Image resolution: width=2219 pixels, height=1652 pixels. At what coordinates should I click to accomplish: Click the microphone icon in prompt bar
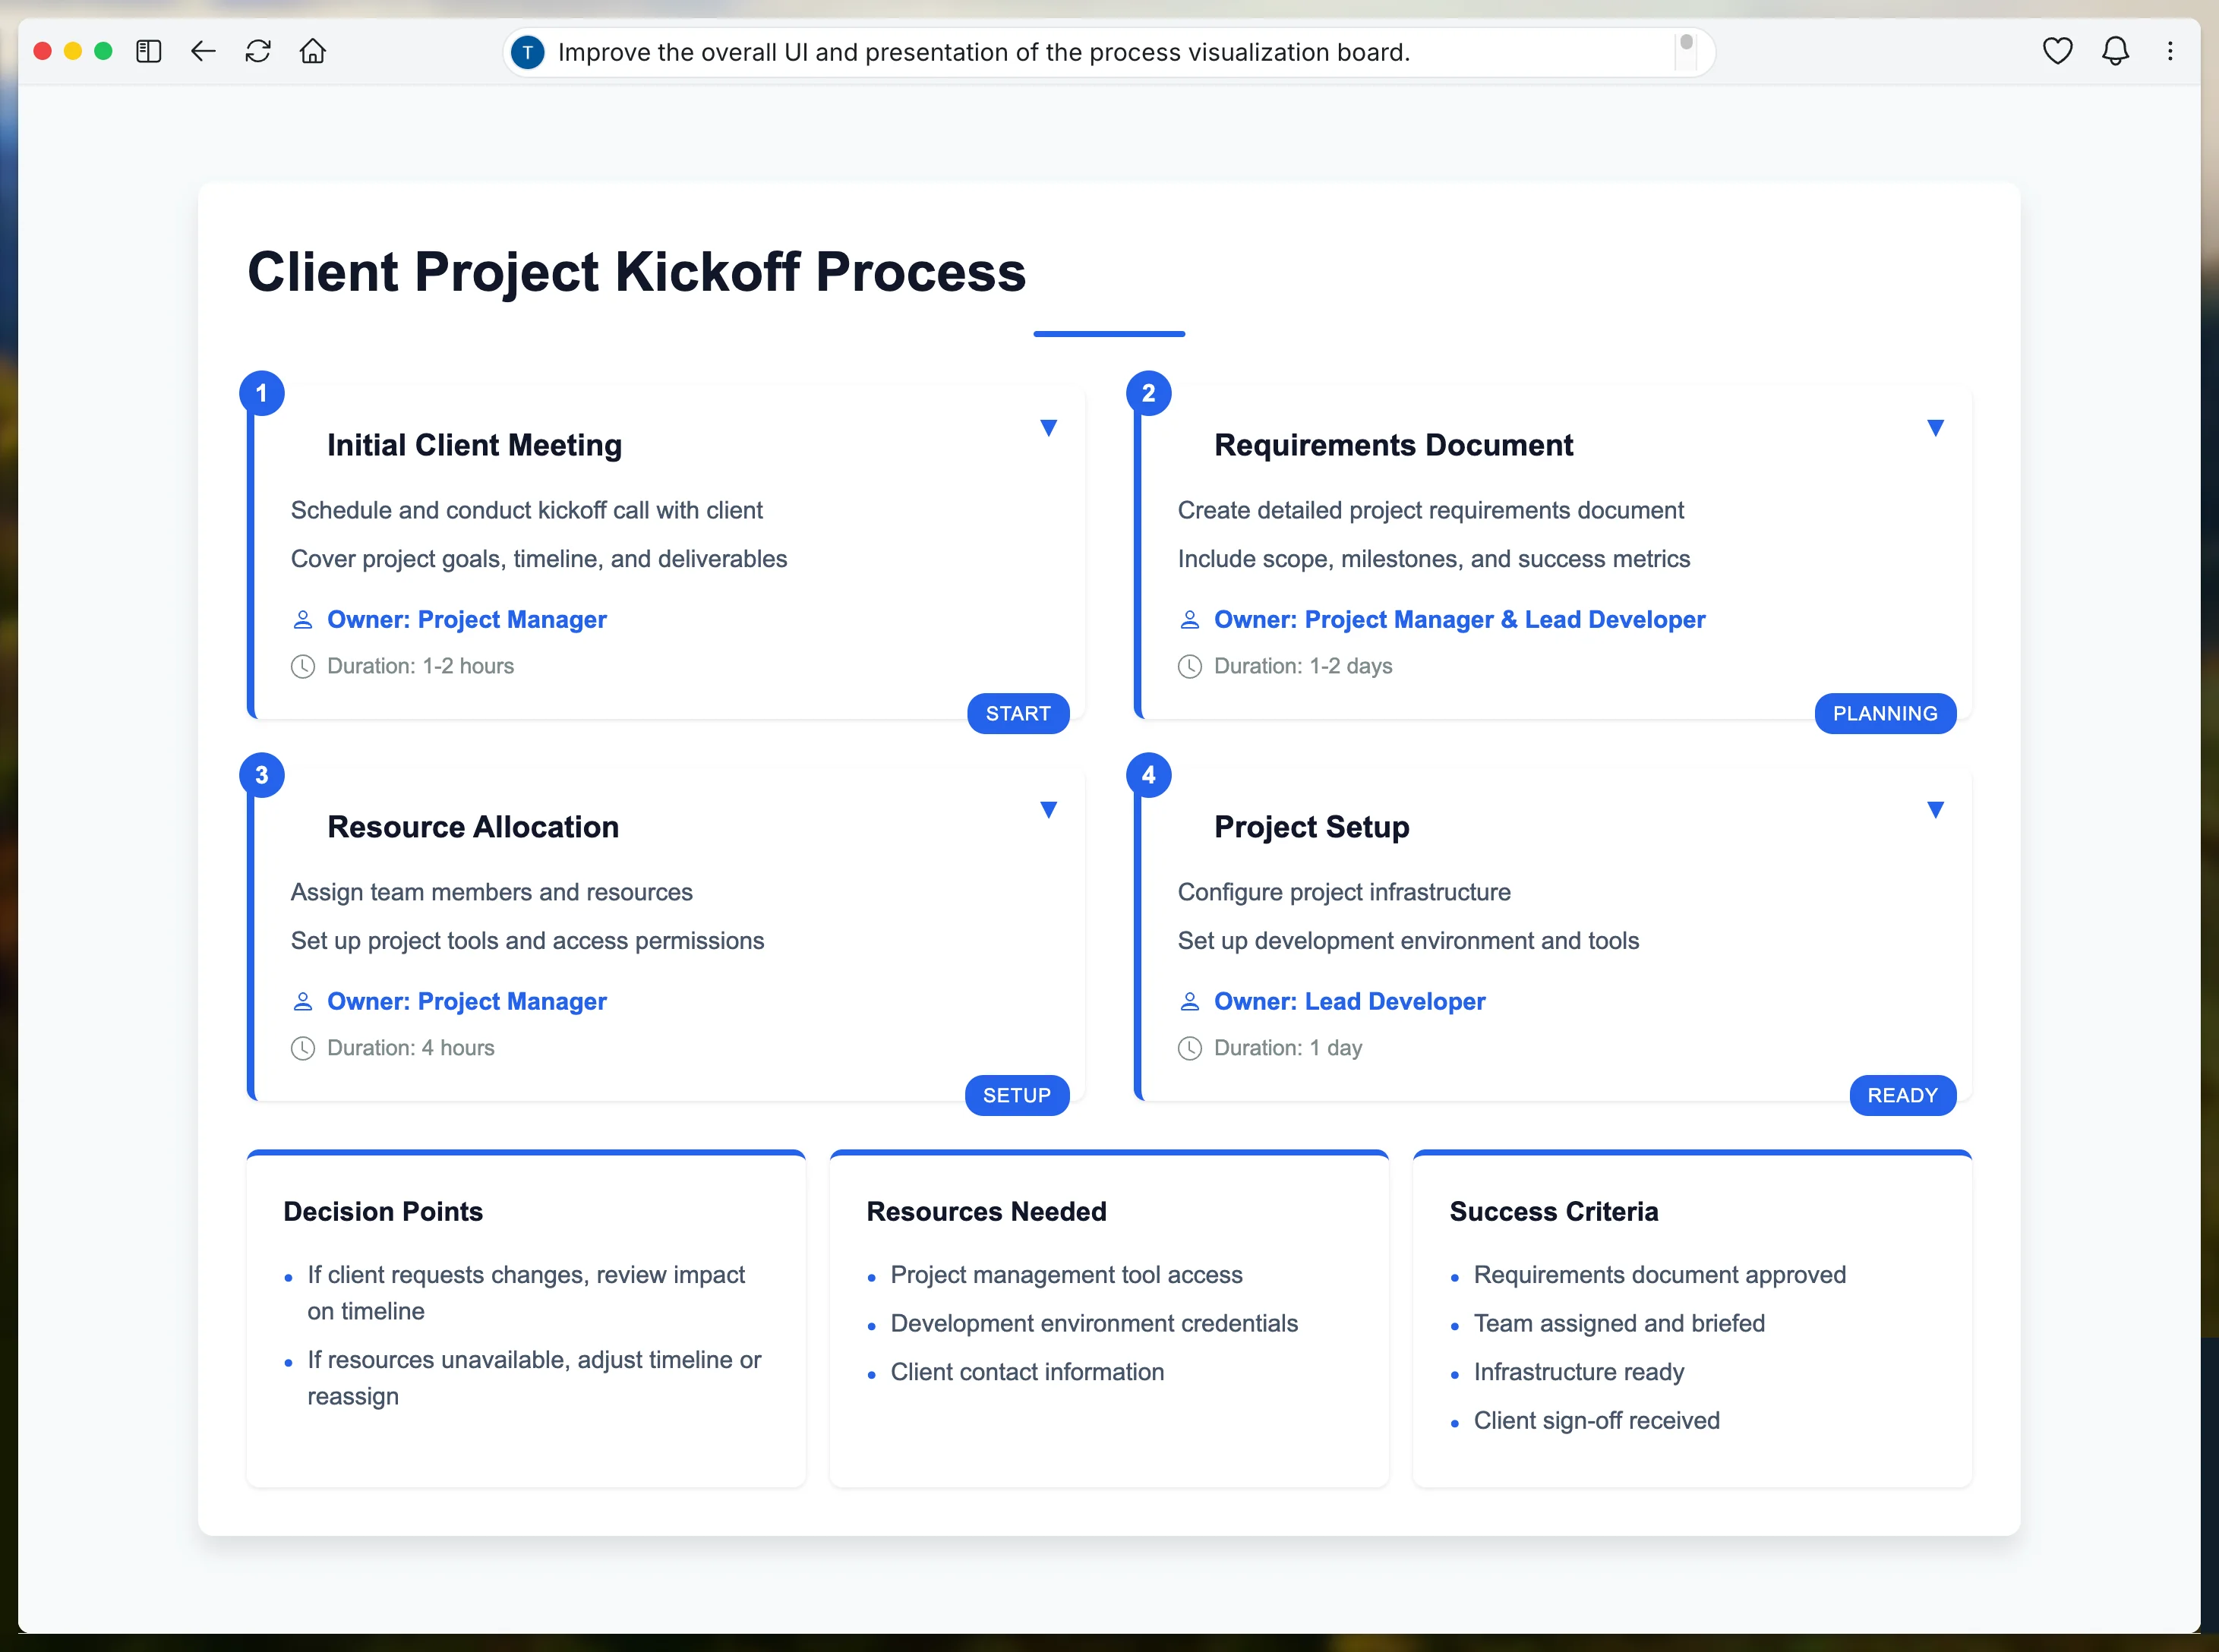click(1686, 49)
